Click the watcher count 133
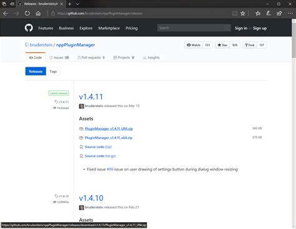 207,45
